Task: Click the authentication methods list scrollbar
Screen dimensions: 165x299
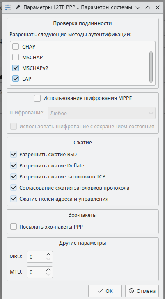Action: (x=151, y=67)
